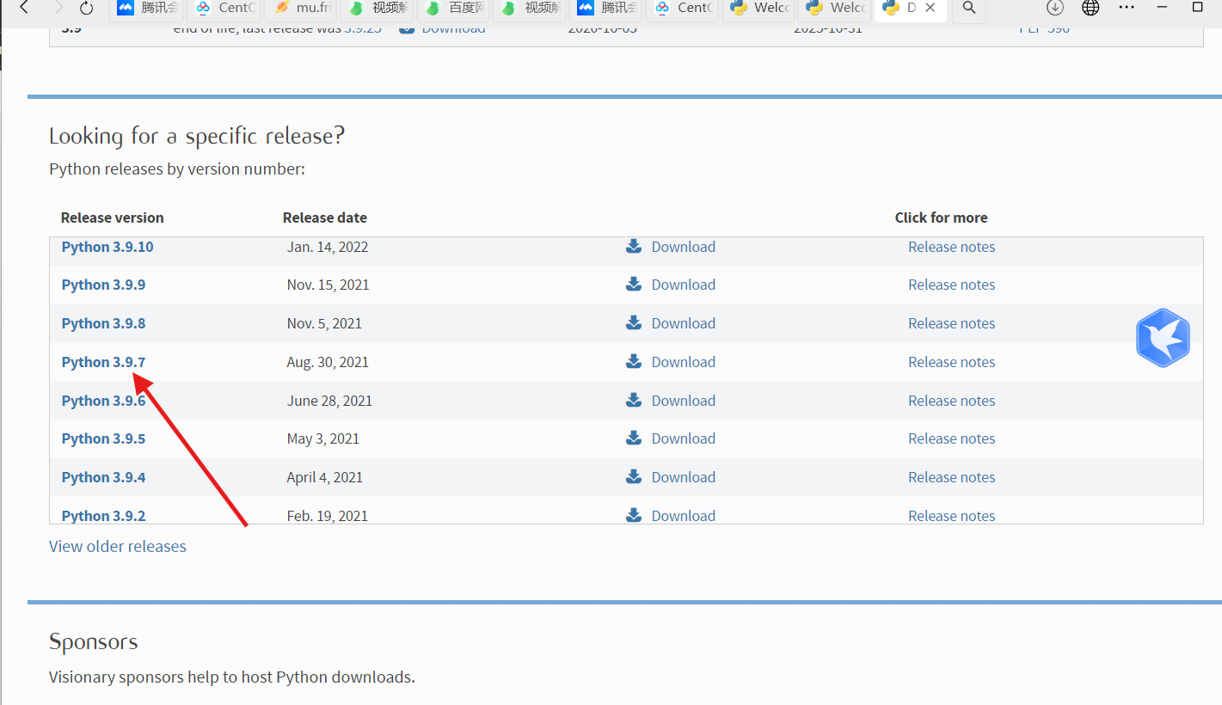Close the active D tab

pos(930,8)
